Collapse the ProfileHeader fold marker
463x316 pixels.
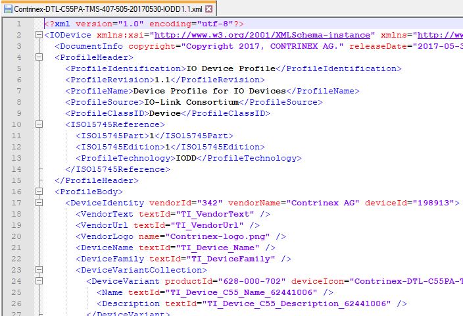(x=39, y=57)
